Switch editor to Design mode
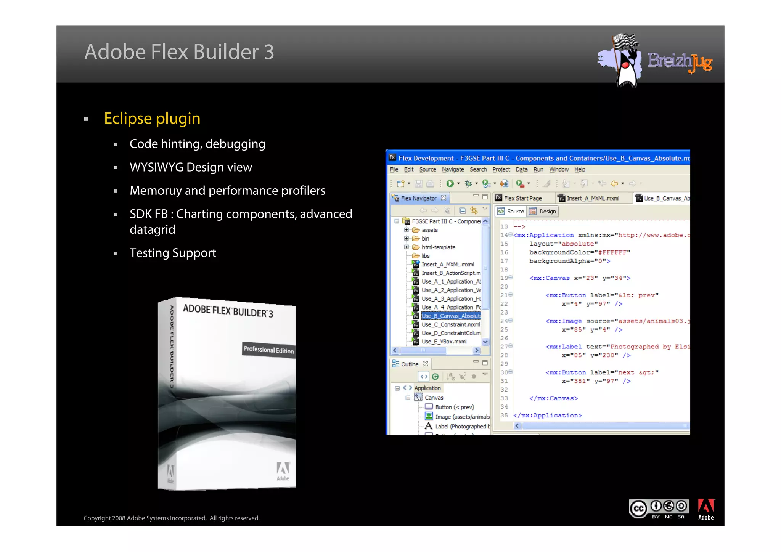The height and width of the screenshot is (552, 781). [543, 212]
